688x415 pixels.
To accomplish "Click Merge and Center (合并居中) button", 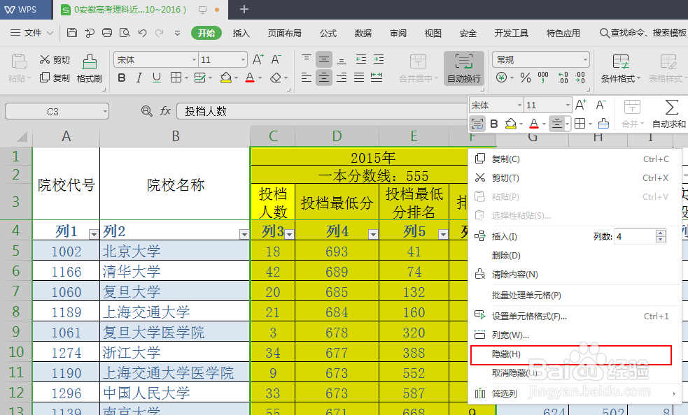I will pos(418,68).
